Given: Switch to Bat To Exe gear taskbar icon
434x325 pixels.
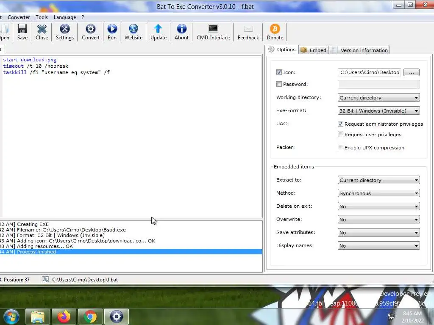Looking at the screenshot, I should click(x=117, y=317).
